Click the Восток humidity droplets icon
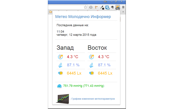Screen dimensions: 174x109 tap(91, 65)
